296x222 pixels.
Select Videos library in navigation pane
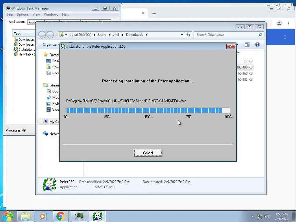[x=53, y=109]
